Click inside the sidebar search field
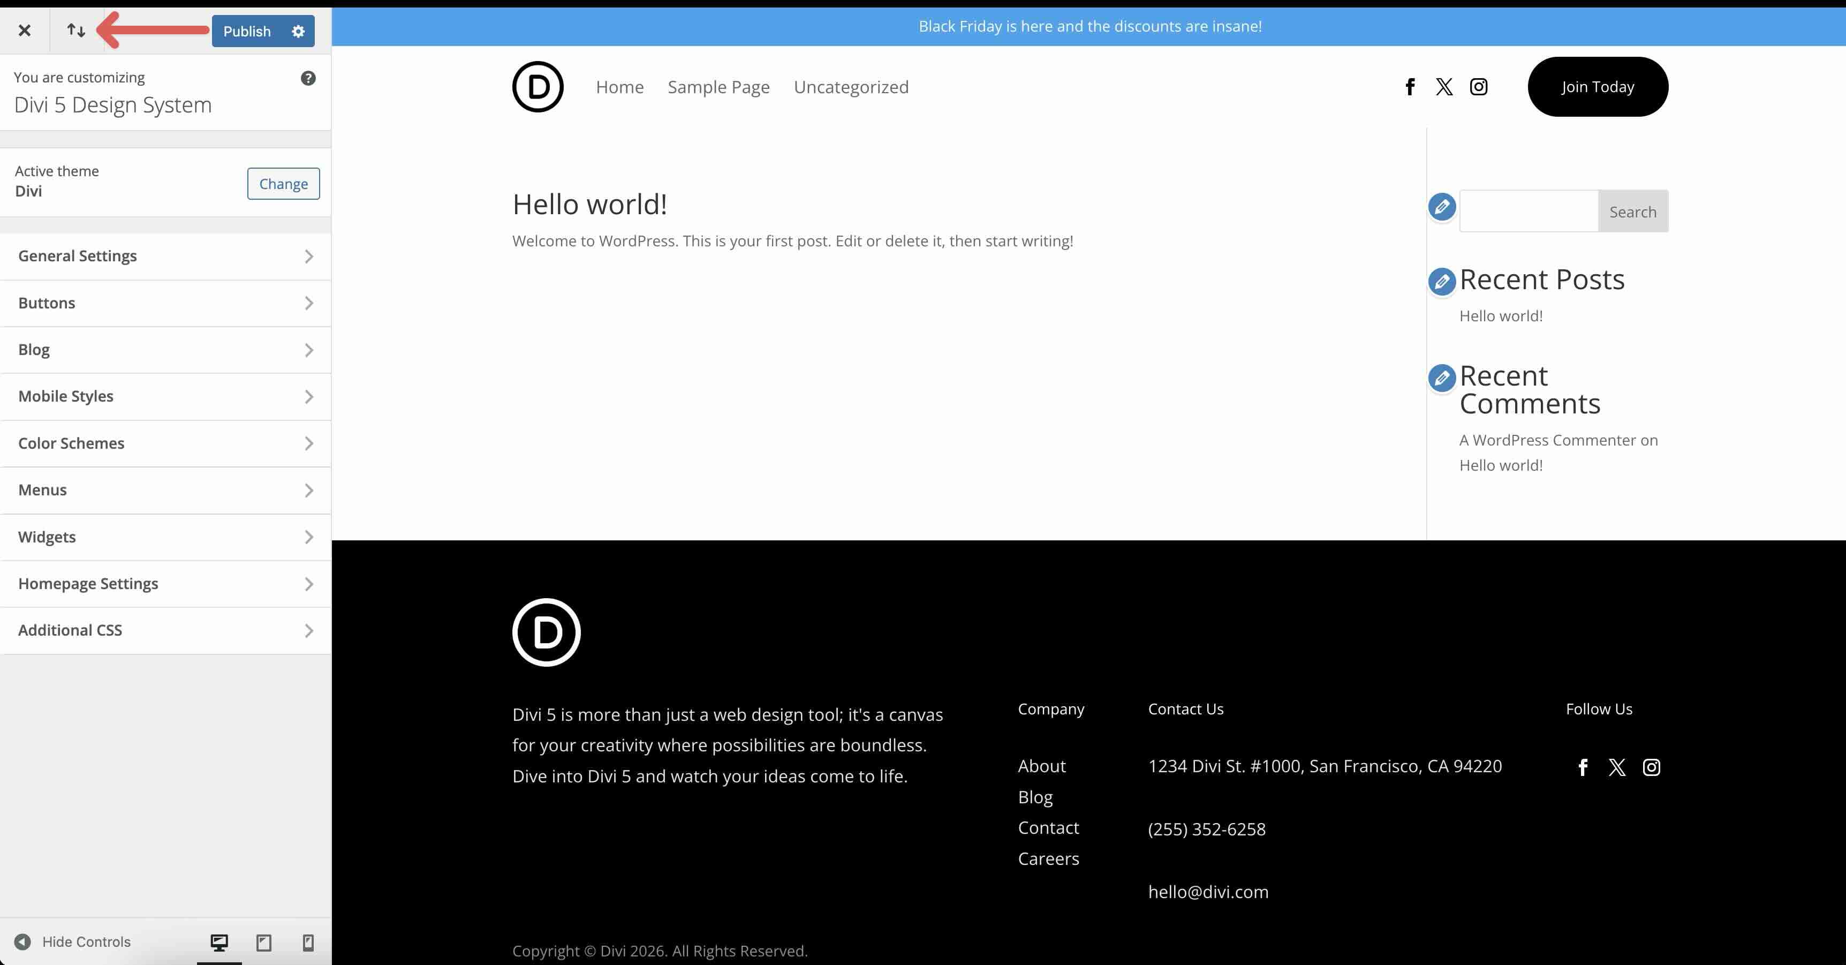Viewport: 1846px width, 965px height. (1529, 211)
